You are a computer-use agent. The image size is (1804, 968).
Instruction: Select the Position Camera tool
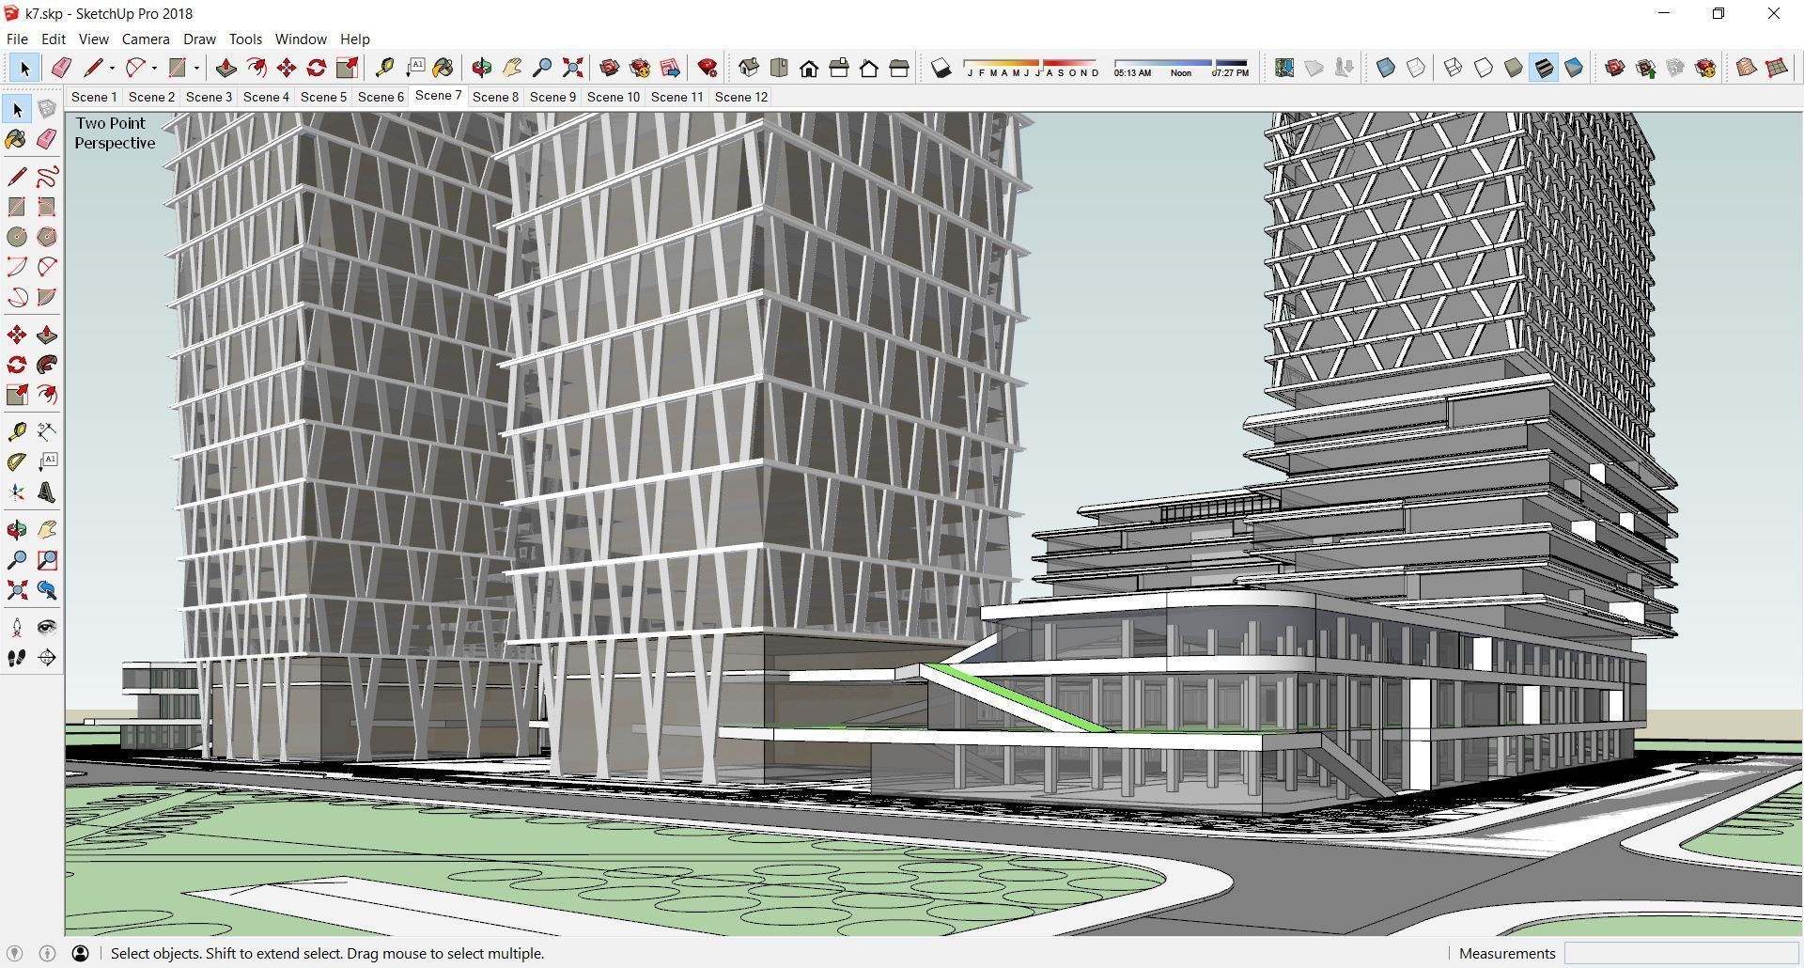(17, 627)
